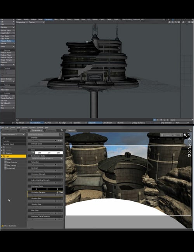Open the LightWave Windows dropdown
The image size is (194, 252).
click(x=7, y=27)
